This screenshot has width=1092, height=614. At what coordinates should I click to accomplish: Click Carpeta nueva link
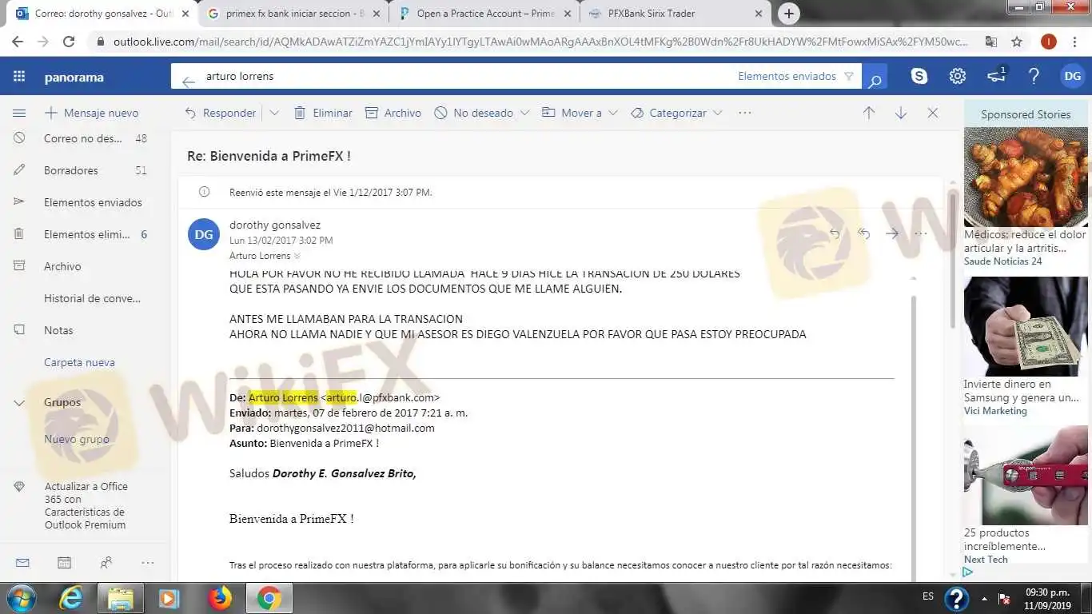point(79,362)
